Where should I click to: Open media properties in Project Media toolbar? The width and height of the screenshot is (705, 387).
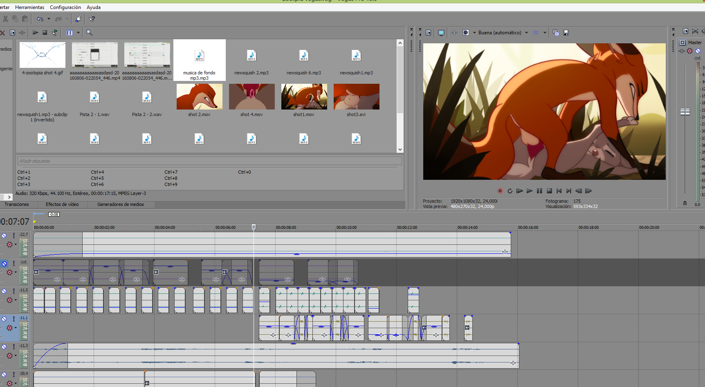click(13, 33)
